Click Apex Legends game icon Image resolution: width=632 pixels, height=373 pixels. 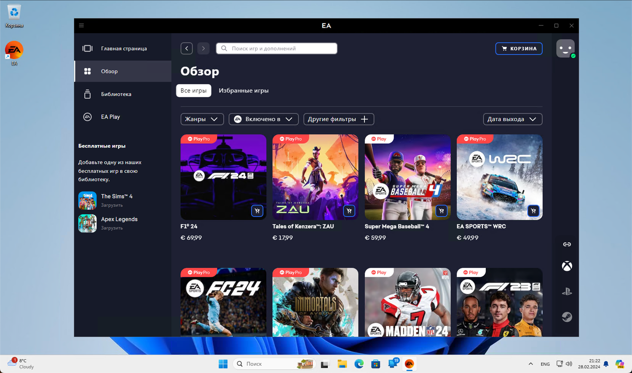pyautogui.click(x=87, y=223)
